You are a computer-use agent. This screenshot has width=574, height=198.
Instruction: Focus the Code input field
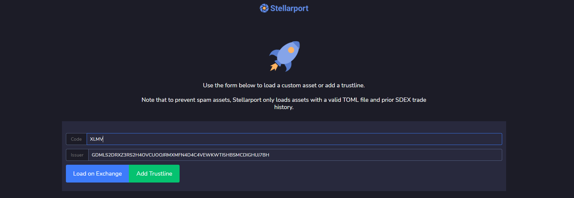(x=294, y=139)
